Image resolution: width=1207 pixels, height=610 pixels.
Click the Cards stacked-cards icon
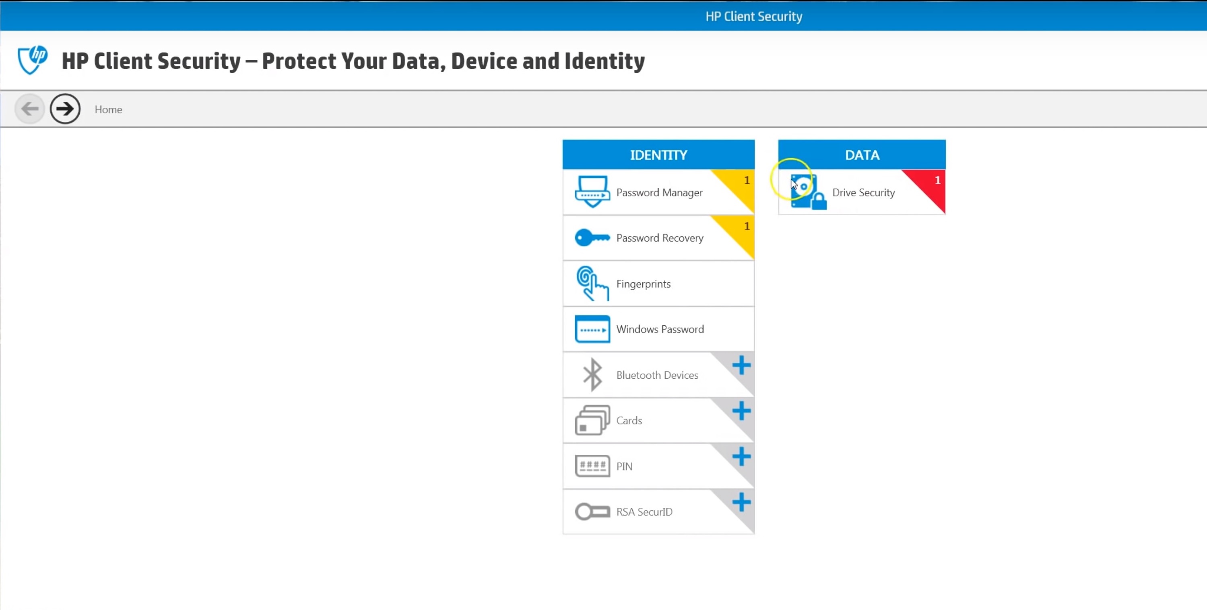[592, 420]
